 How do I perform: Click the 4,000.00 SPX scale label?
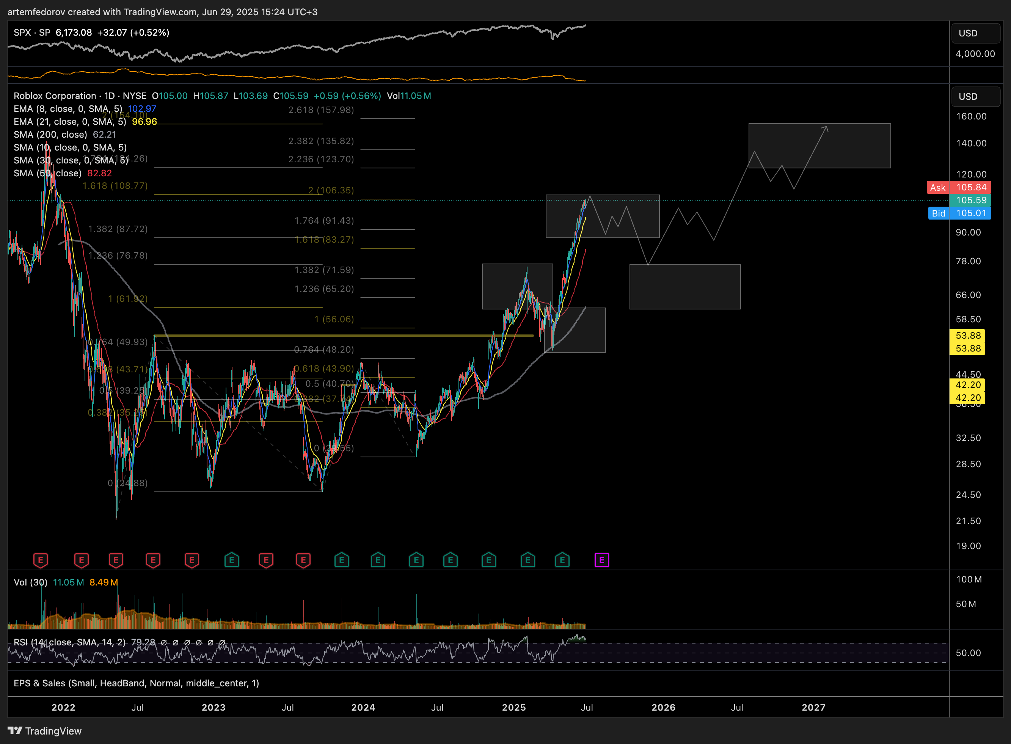[975, 53]
